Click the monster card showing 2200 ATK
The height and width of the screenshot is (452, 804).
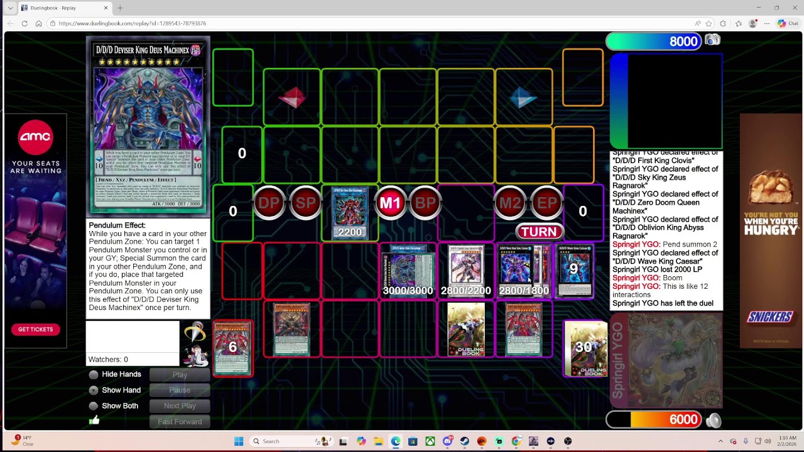pos(350,213)
